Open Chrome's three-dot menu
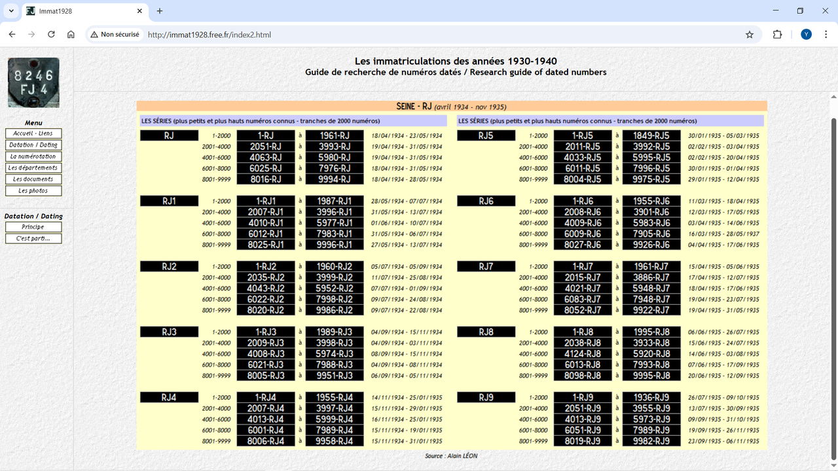 click(x=825, y=35)
